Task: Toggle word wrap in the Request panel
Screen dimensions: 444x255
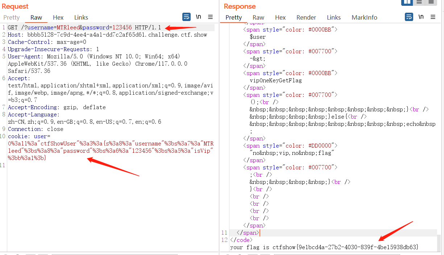Action: [x=186, y=17]
